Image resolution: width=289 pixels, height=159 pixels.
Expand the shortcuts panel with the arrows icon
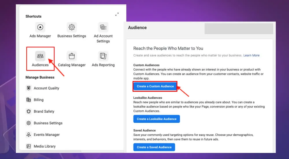pos(117,14)
